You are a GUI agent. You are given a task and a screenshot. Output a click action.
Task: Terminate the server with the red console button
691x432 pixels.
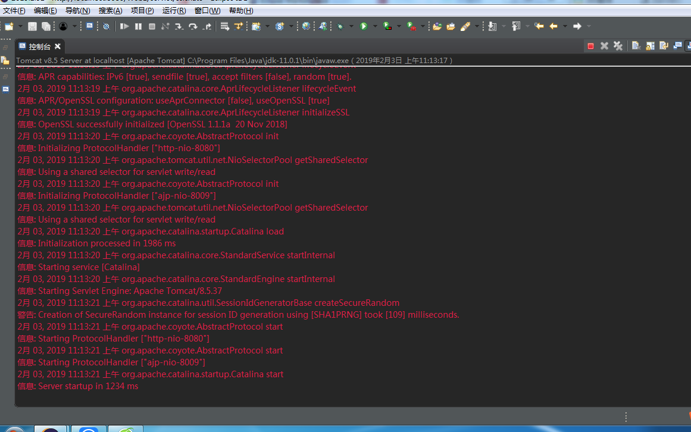pos(590,46)
